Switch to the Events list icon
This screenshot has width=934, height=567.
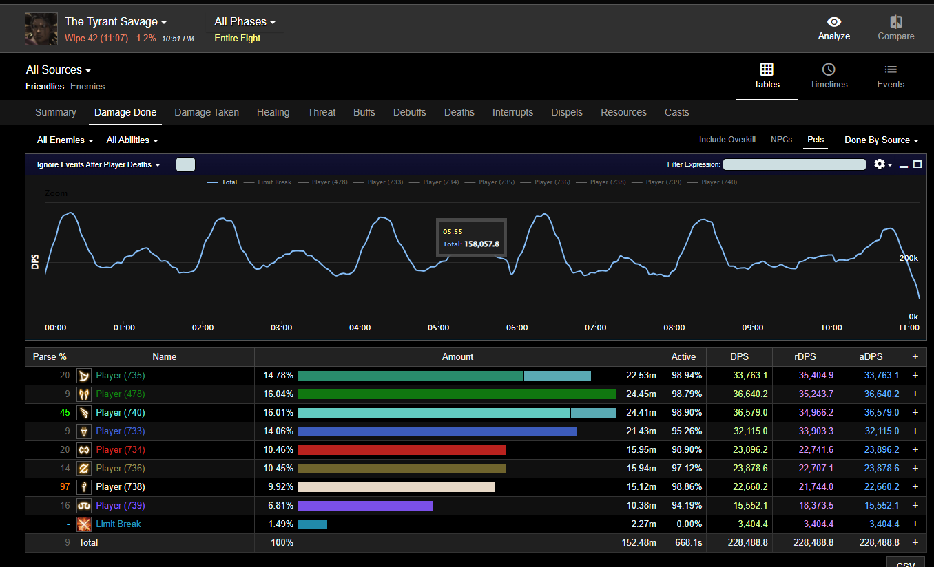pyautogui.click(x=891, y=69)
